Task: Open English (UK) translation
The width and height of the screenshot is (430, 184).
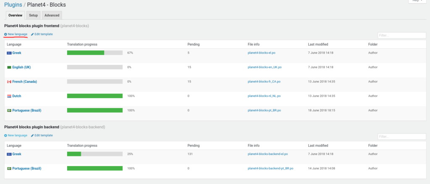Action: click(x=21, y=67)
